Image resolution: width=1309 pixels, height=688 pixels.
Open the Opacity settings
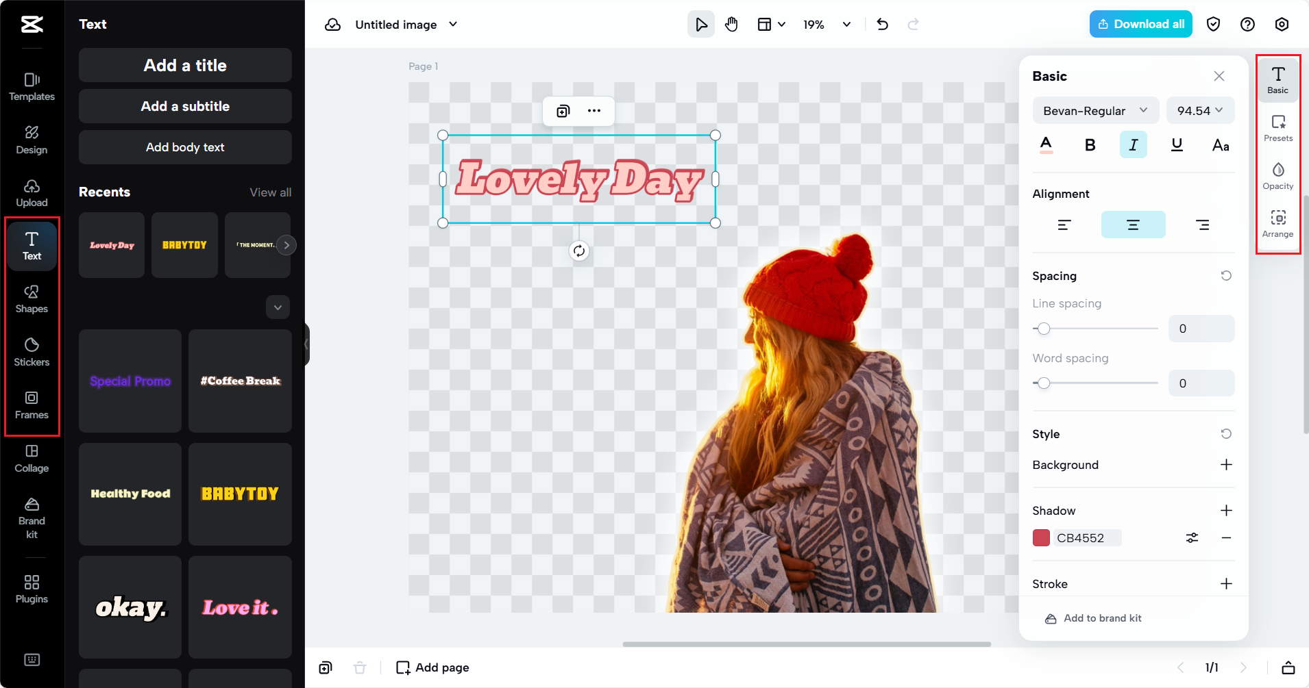[1277, 175]
